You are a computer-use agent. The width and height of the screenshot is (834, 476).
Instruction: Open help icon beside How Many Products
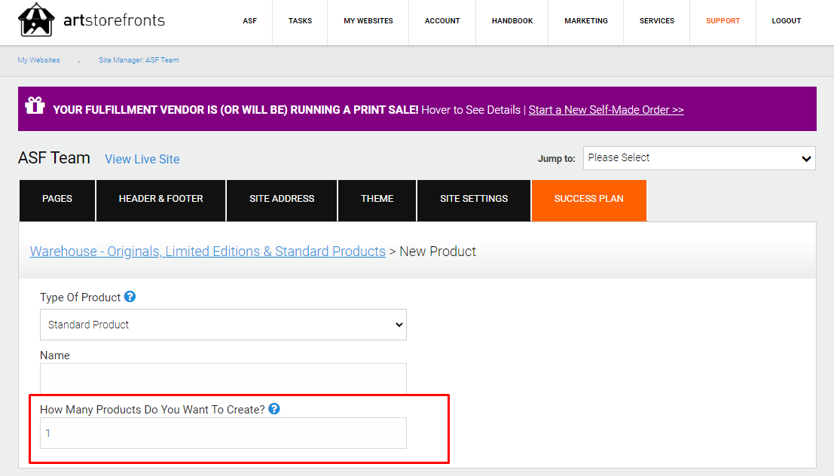[274, 409]
